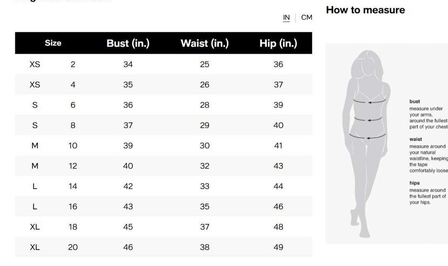The height and width of the screenshot is (266, 448).
Task: Click the Hip (in.) column header
Action: tap(278, 43)
